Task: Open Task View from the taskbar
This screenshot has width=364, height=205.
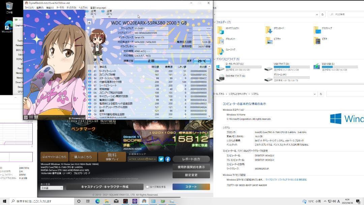Action: (x=88, y=201)
